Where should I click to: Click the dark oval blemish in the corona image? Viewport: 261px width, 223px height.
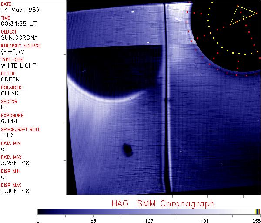click(x=127, y=150)
